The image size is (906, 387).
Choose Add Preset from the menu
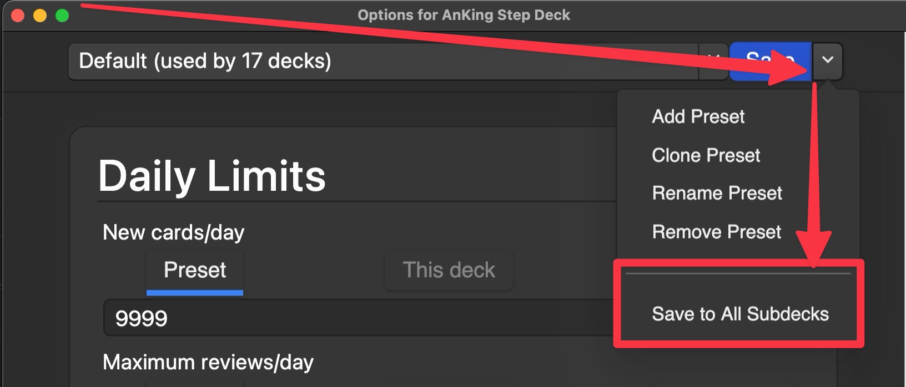[x=698, y=116]
